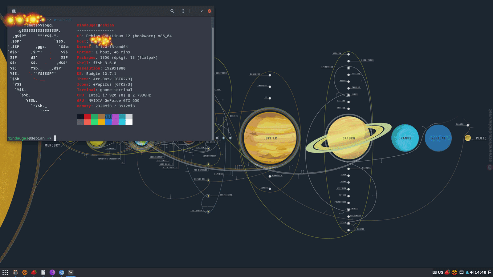Click the red color block in neofetch
493x277 pixels.
pyautogui.click(x=87, y=116)
